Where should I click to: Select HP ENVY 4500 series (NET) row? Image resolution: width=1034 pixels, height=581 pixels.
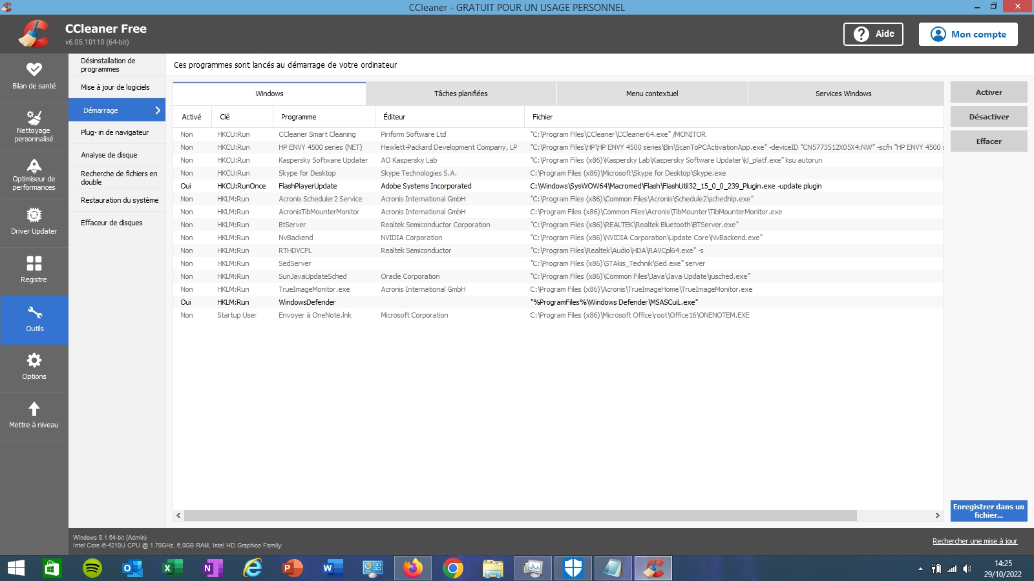tap(558, 147)
